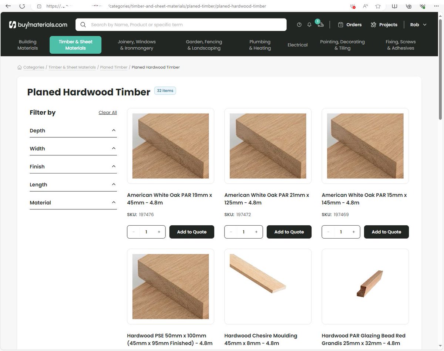Add SKU 197469 to quote

(x=386, y=232)
